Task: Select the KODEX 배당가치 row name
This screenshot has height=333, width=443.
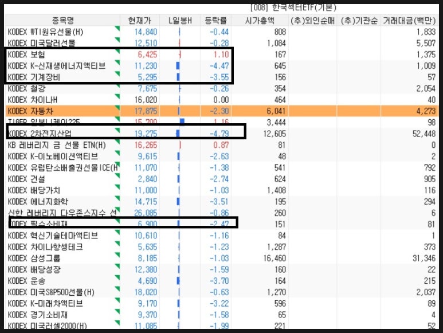Action: (34, 190)
